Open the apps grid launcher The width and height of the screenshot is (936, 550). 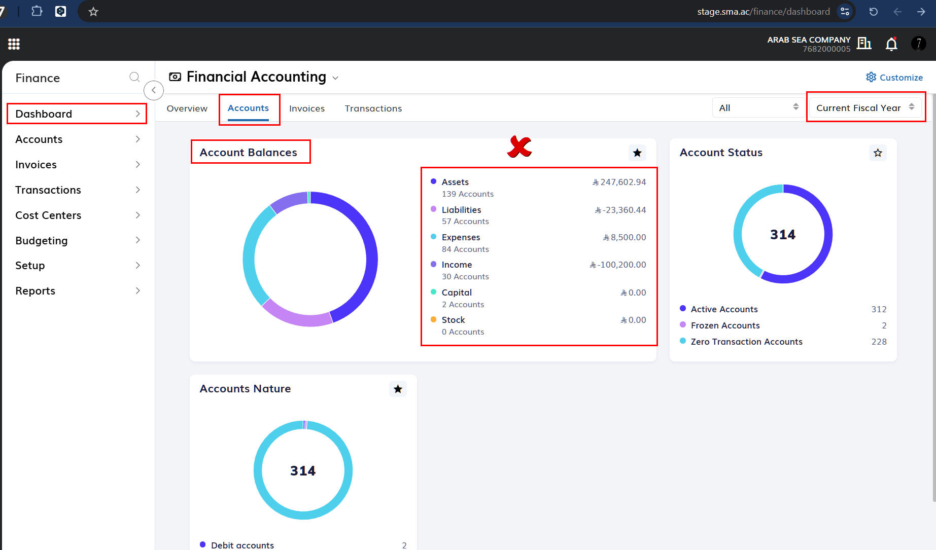point(14,44)
